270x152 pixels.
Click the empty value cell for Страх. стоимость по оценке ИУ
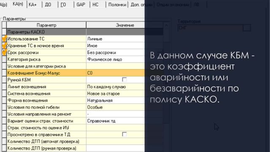115,128
